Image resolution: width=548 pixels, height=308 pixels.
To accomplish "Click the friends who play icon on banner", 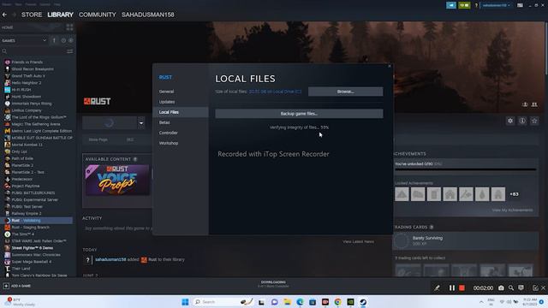I will (534, 104).
